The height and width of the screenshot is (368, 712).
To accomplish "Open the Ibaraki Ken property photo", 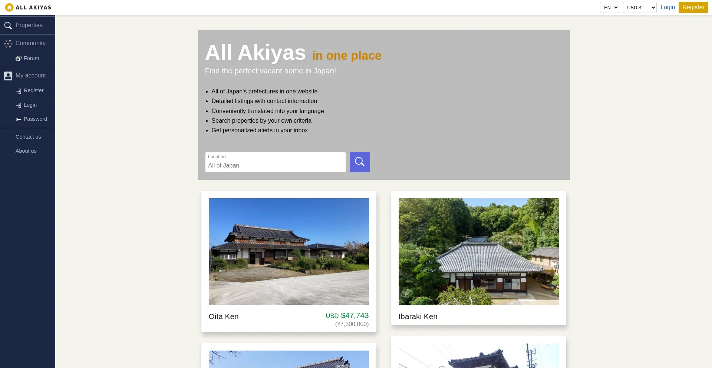I will [478, 251].
